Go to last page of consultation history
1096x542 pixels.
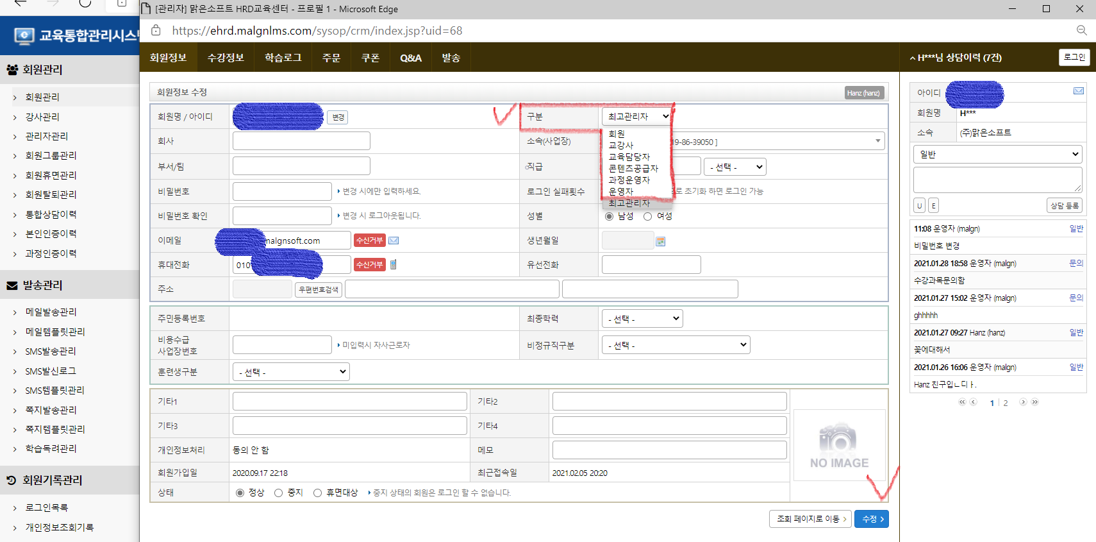point(1034,402)
